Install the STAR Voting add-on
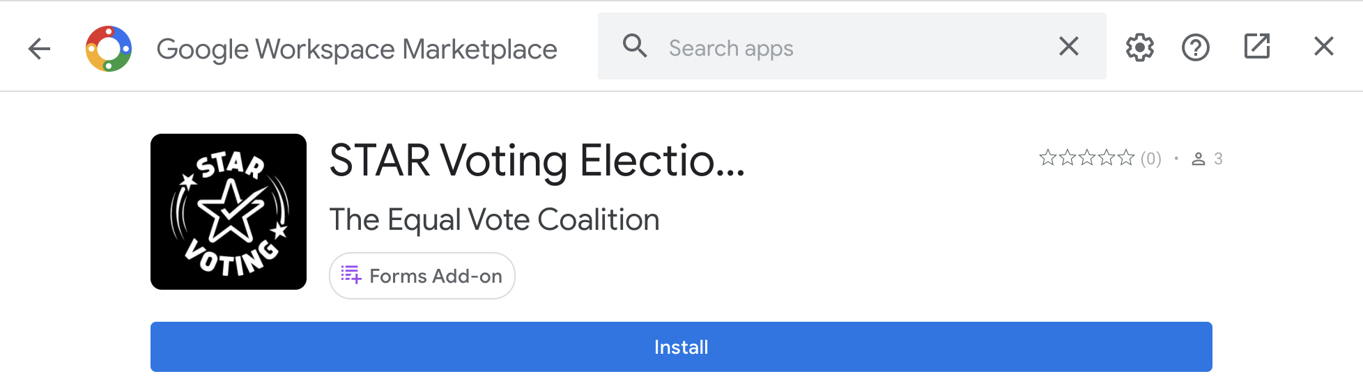 coord(681,347)
